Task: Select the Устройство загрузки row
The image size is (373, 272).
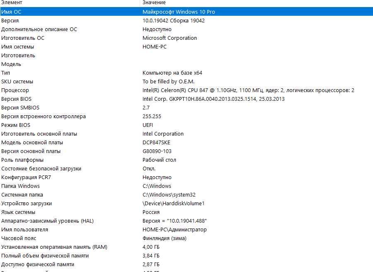Action: 27,204
